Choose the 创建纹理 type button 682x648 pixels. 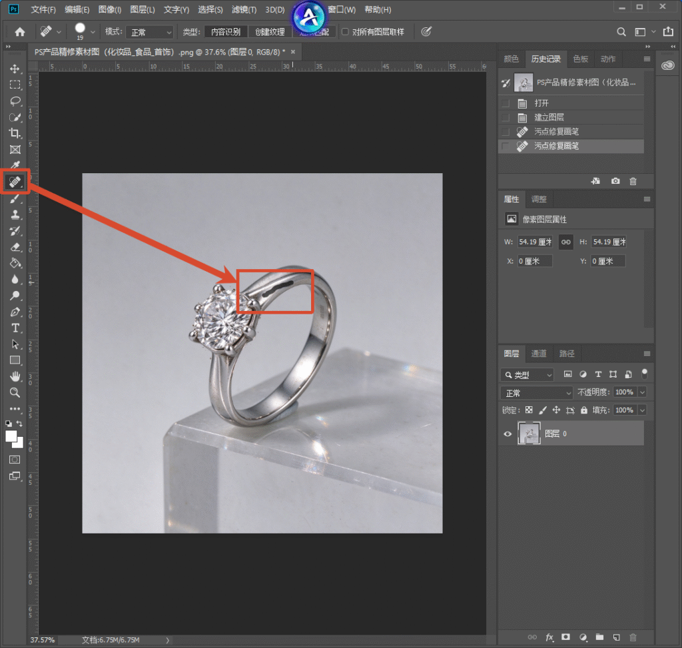[x=270, y=32]
